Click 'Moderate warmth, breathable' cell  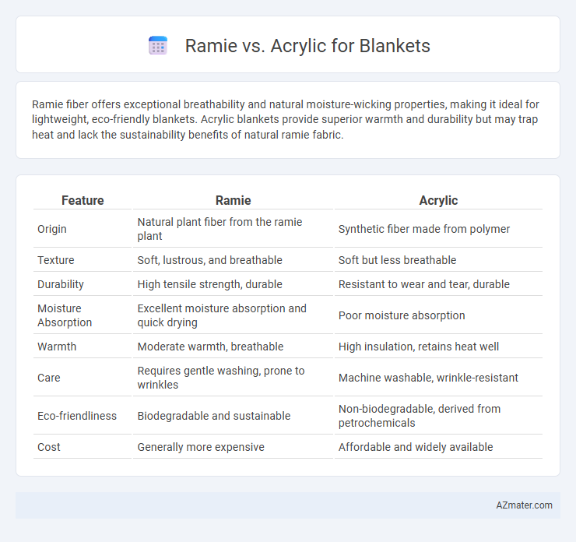[233, 347]
